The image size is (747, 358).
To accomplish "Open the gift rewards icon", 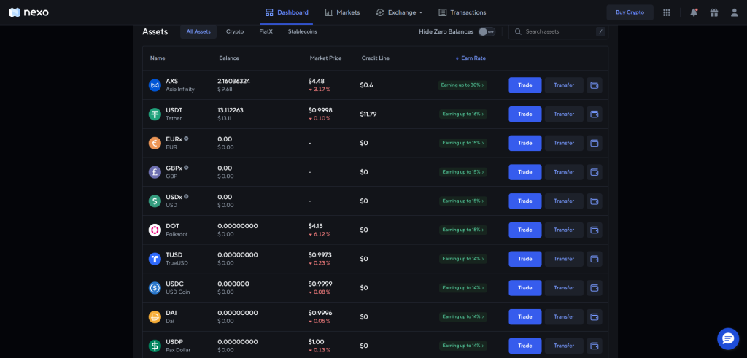I will coord(713,12).
